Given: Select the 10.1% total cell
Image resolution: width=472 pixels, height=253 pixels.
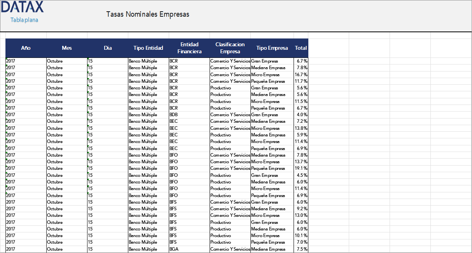Looking at the screenshot, I should click(301, 236).
